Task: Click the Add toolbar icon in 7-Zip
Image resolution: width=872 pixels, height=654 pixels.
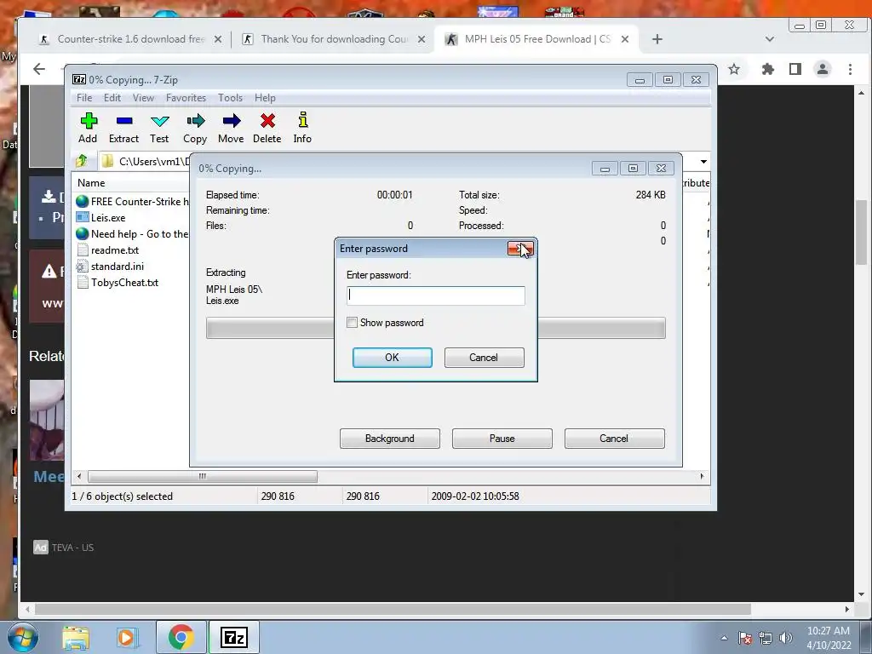Action: tap(89, 121)
